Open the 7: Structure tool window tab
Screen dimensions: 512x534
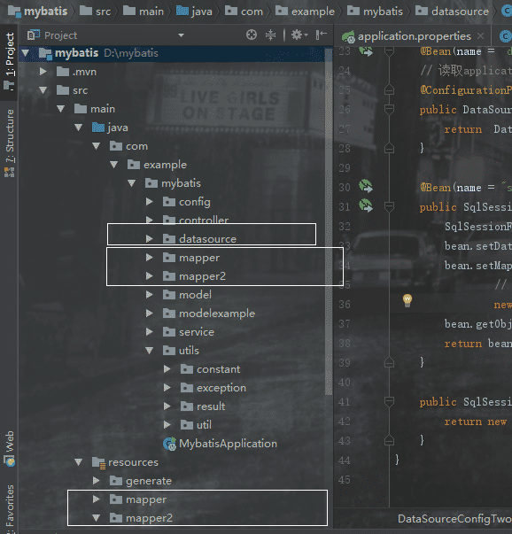9,143
